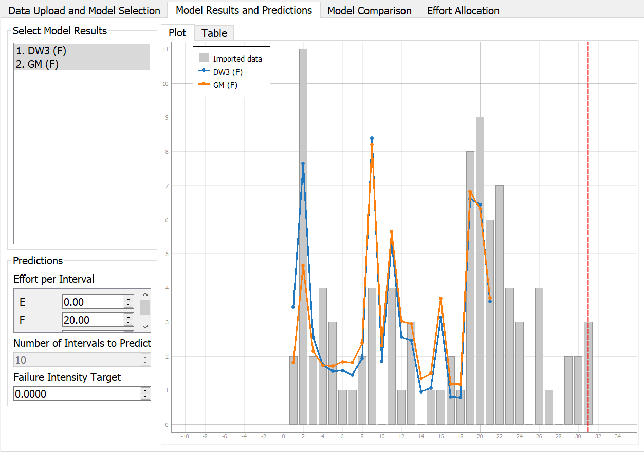The width and height of the screenshot is (644, 452).
Task: Click the imported data bar at interval 26
Action: click(x=539, y=356)
